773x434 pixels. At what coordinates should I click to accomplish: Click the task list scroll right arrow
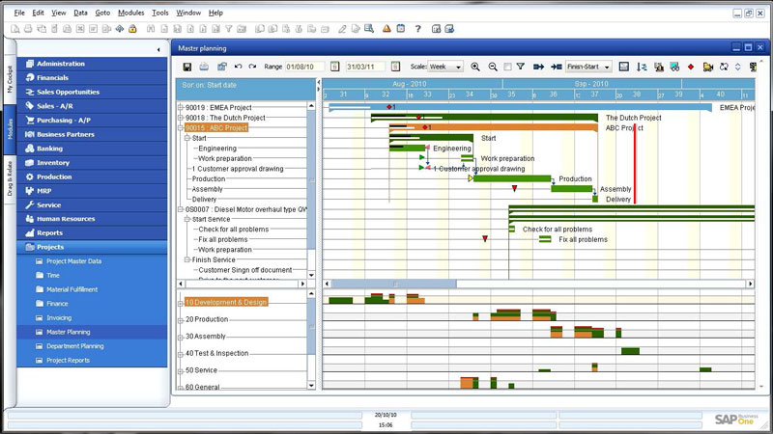coord(302,284)
